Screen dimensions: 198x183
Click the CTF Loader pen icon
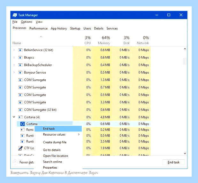pos(20,148)
